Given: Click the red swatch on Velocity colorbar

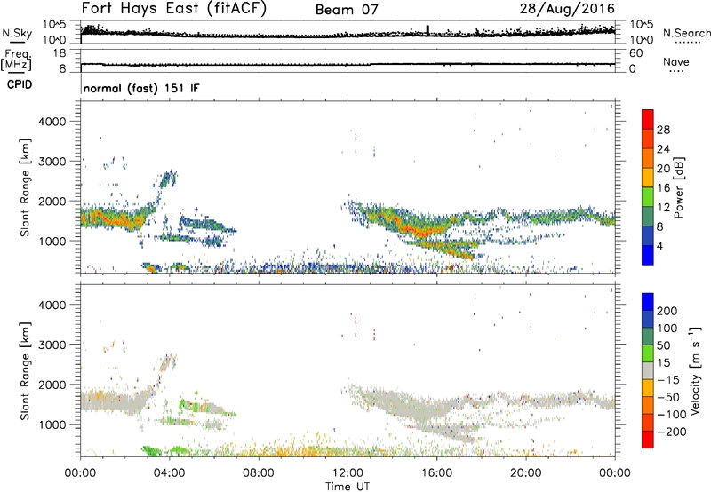Looking at the screenshot, I should point(648,440).
